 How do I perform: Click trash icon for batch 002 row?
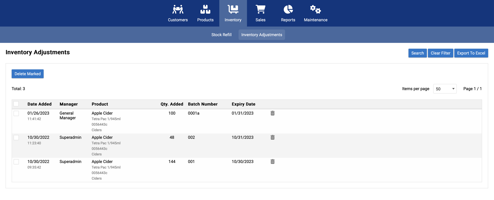click(x=272, y=137)
